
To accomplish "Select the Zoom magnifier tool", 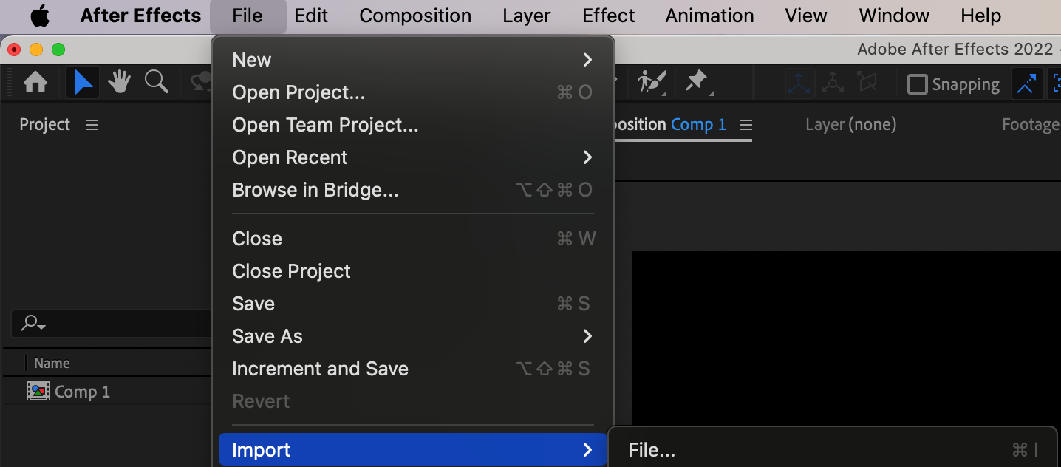I will point(156,83).
